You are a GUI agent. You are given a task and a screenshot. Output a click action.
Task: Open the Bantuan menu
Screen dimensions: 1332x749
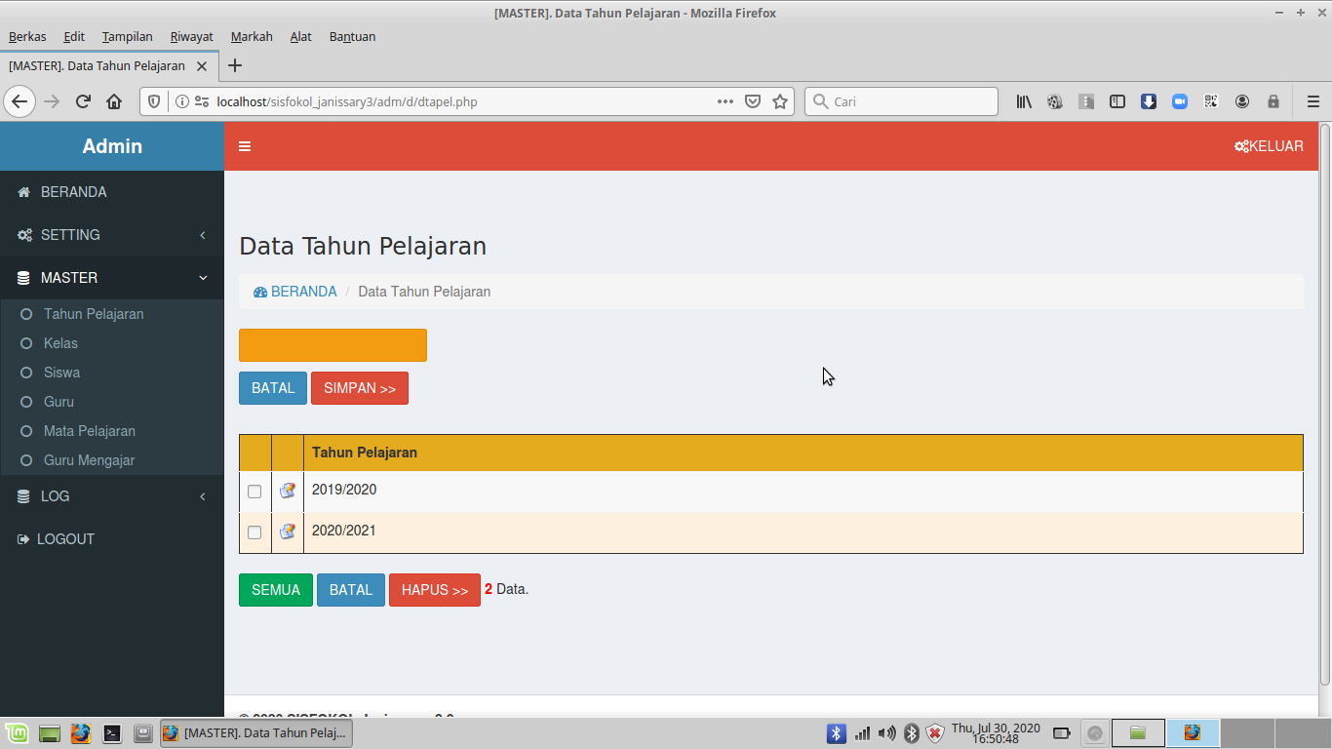(x=352, y=36)
